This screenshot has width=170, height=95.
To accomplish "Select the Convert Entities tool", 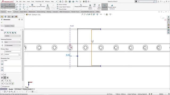I will (x=41, y=6).
